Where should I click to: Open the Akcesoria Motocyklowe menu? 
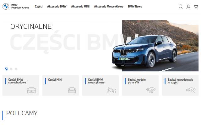click(109, 7)
